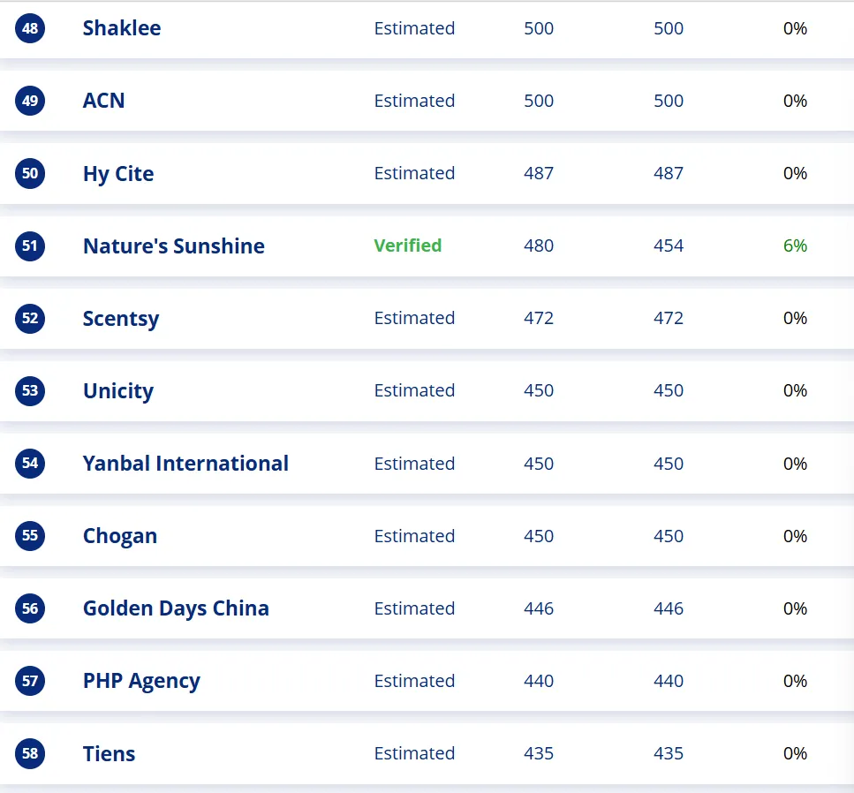Select the Scentsy company name

coord(121,319)
